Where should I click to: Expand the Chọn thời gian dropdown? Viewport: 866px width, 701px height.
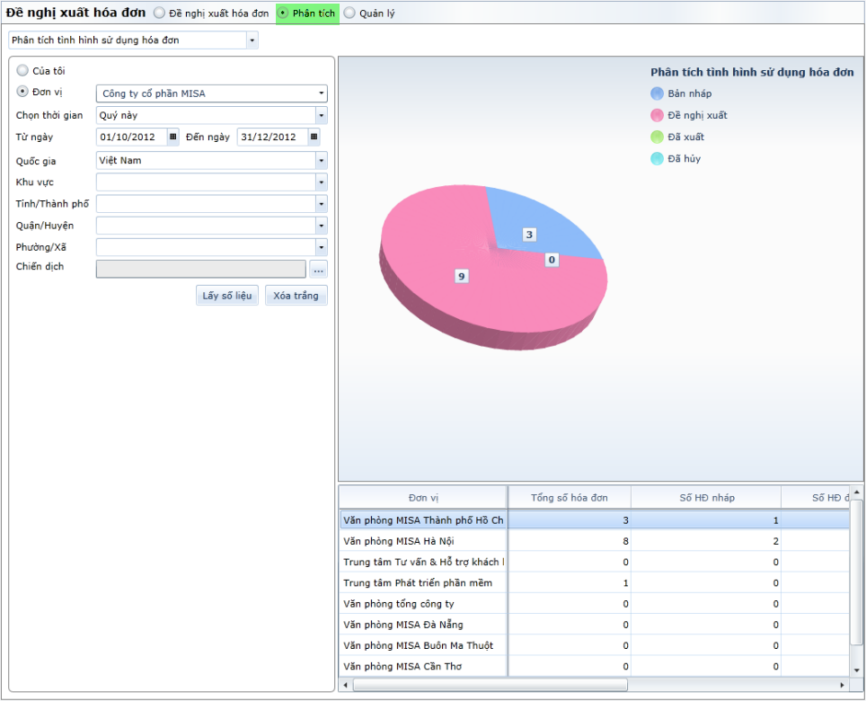click(321, 115)
